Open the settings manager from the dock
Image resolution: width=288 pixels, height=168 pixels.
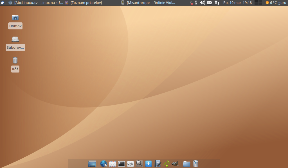[130, 164]
